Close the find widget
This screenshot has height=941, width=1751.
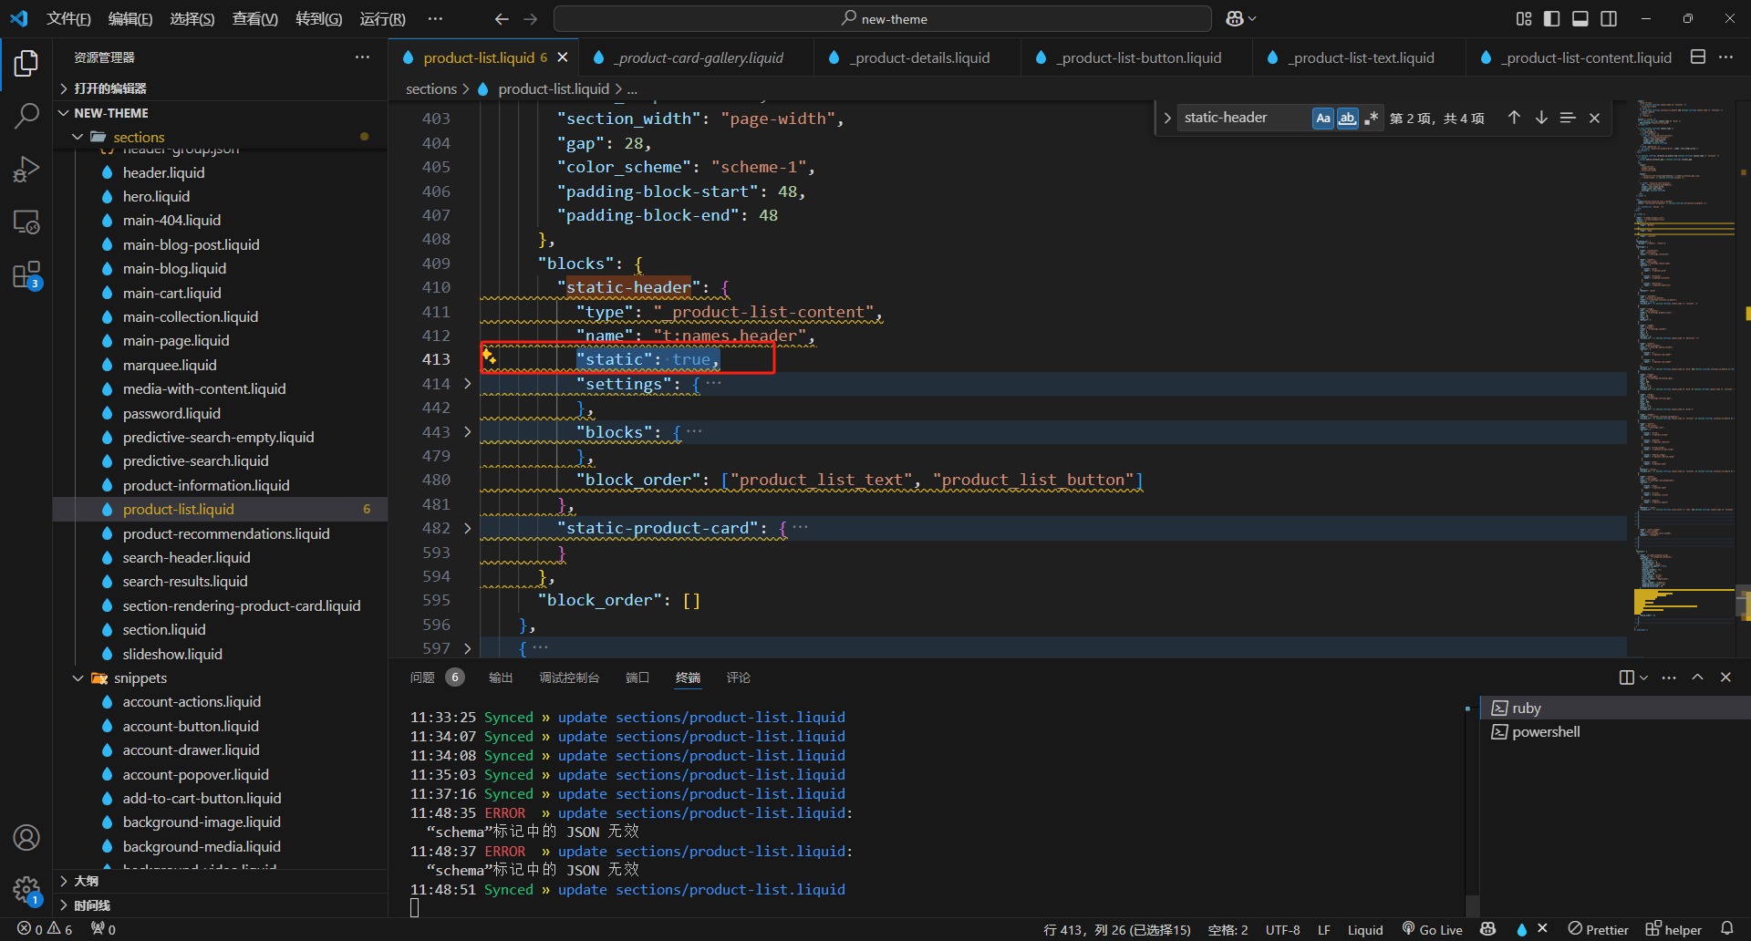coord(1594,118)
